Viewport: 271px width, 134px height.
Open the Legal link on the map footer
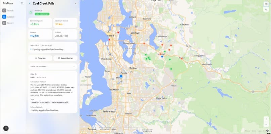[x=260, y=131]
